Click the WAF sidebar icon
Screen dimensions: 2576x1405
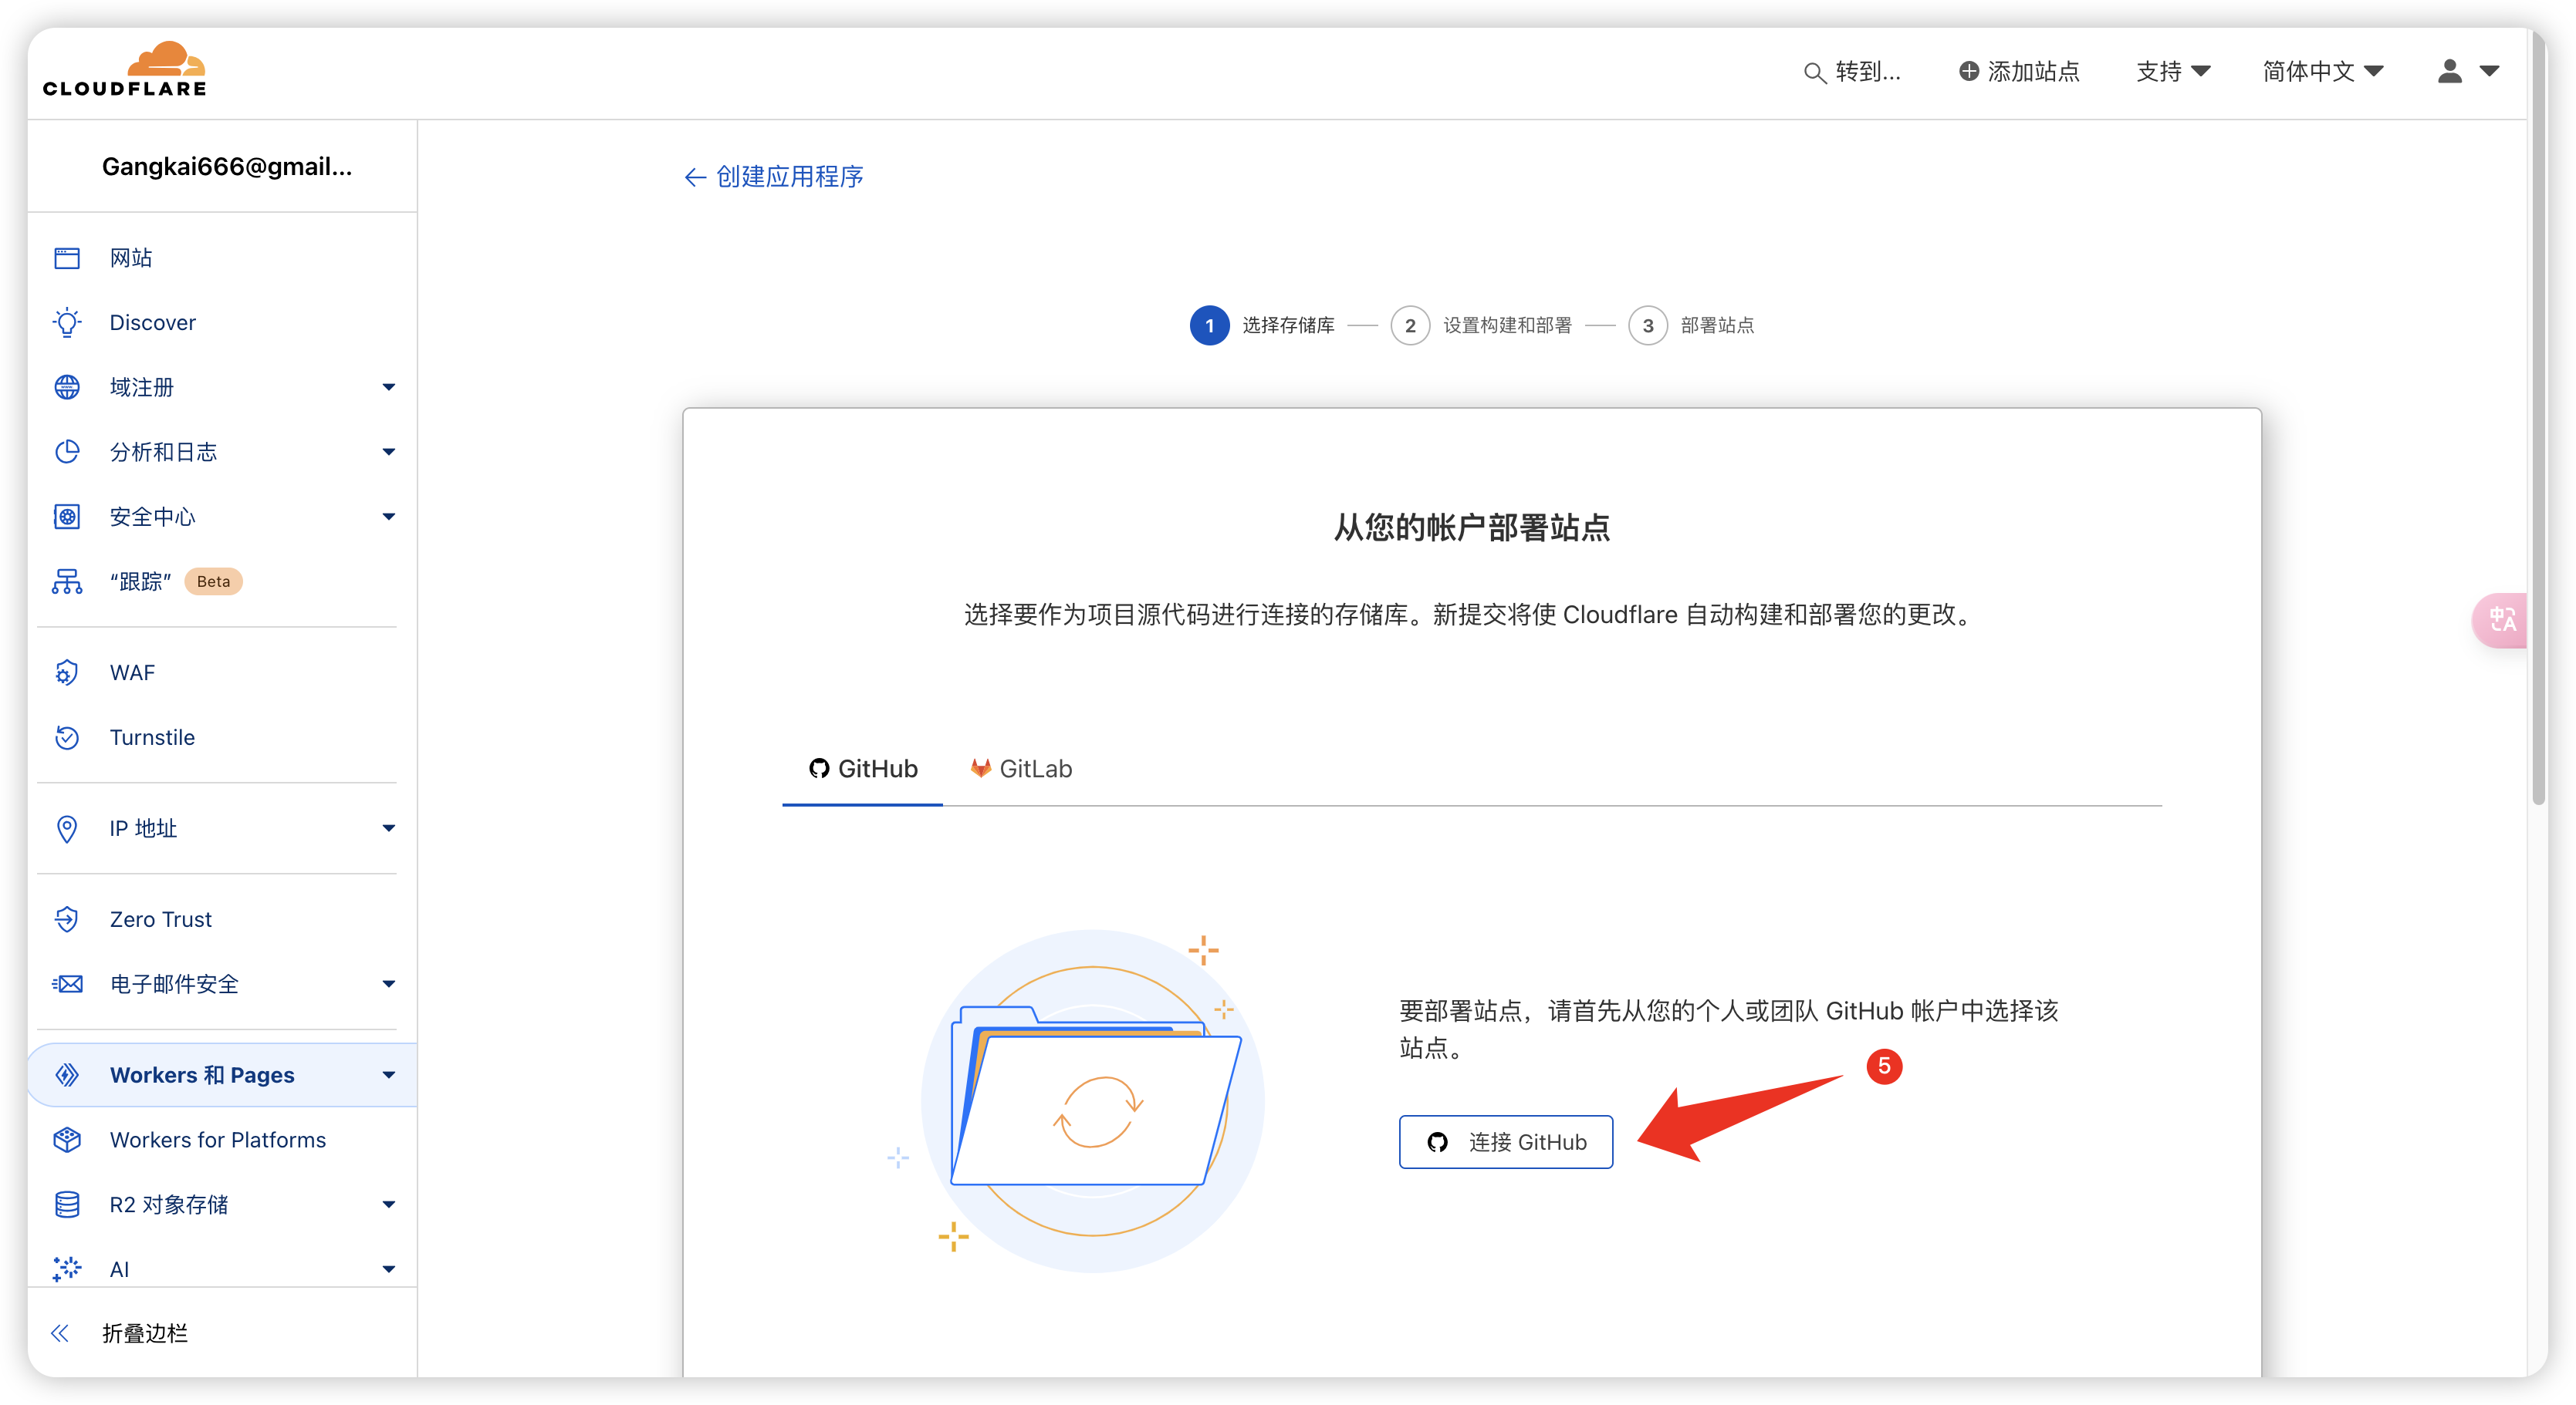64,673
